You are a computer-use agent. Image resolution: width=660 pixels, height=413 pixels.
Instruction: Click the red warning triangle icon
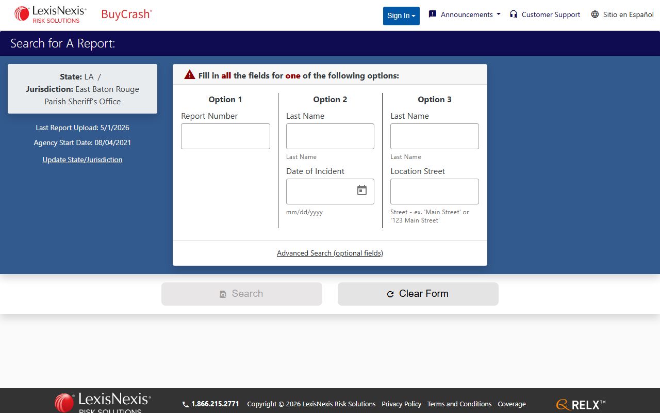coord(190,75)
